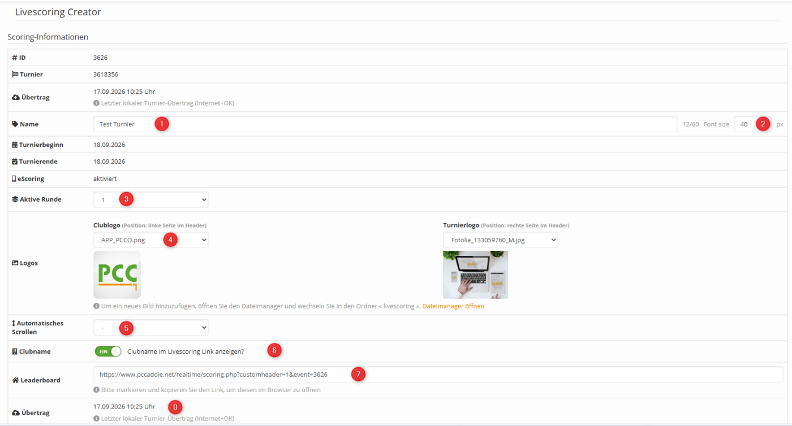Open the Aktive Runde dropdown
This screenshot has width=792, height=426.
pos(151,199)
